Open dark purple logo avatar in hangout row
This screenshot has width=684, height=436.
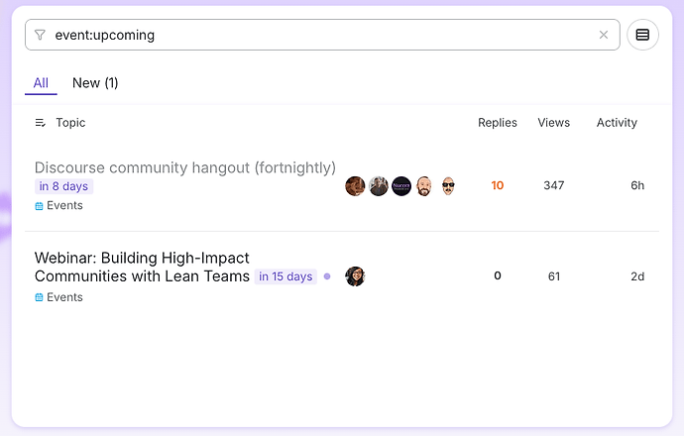coord(401,186)
